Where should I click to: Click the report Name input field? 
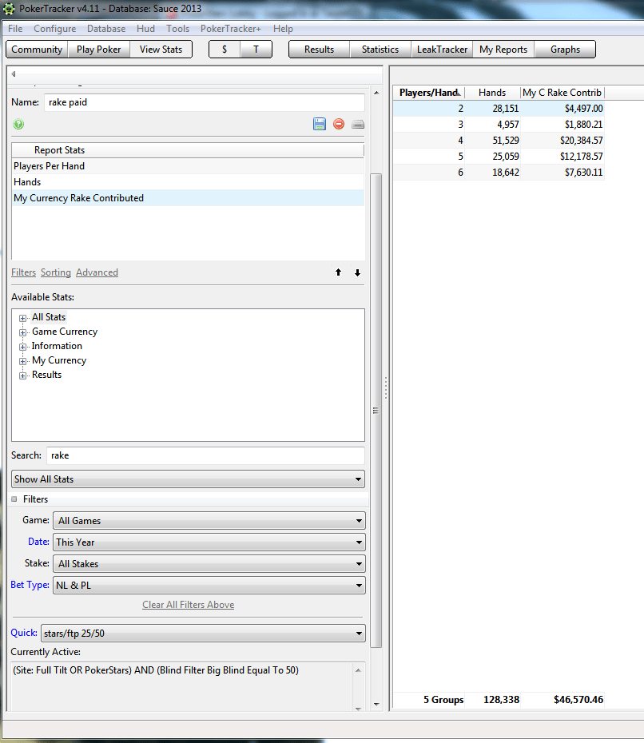[x=205, y=102]
